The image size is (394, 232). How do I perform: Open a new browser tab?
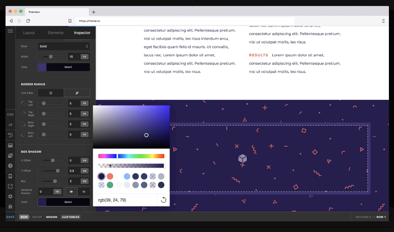pyautogui.click(x=93, y=12)
